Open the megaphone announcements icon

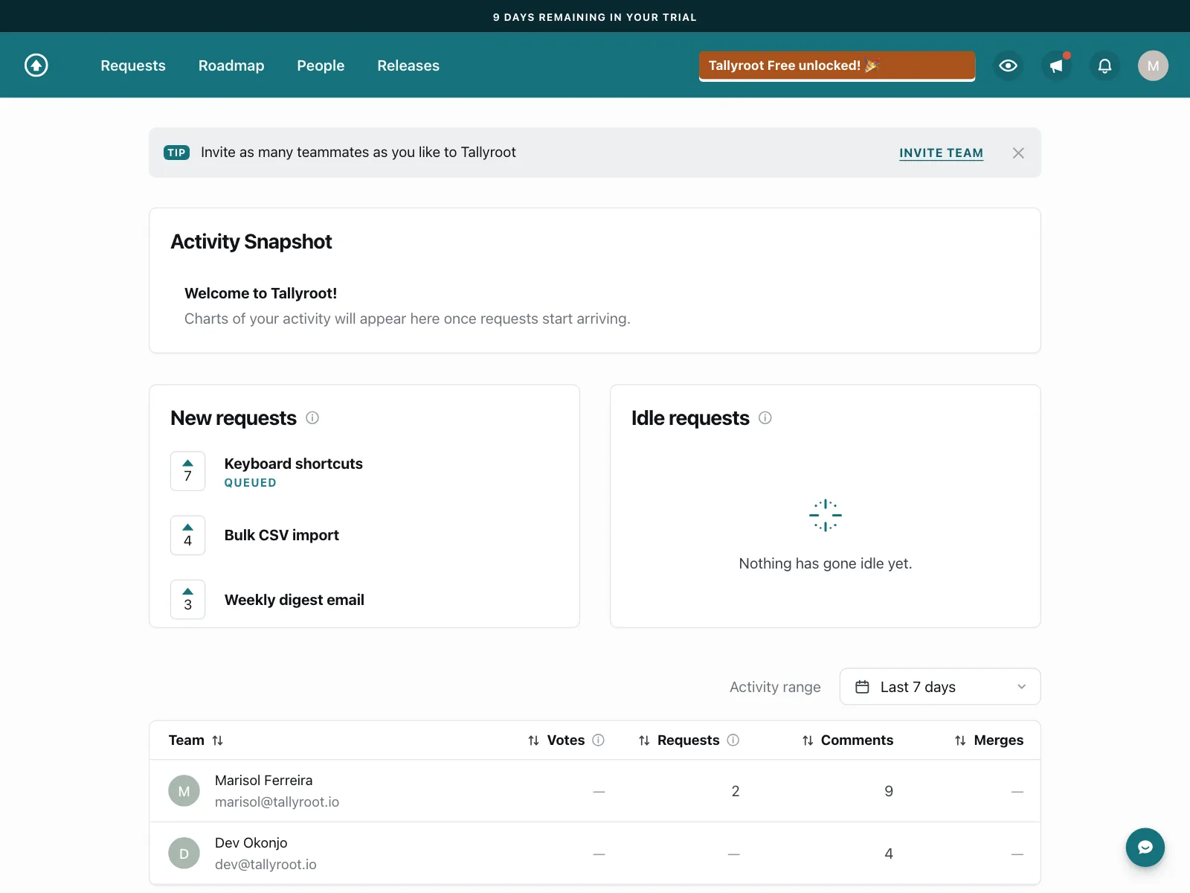tap(1056, 65)
